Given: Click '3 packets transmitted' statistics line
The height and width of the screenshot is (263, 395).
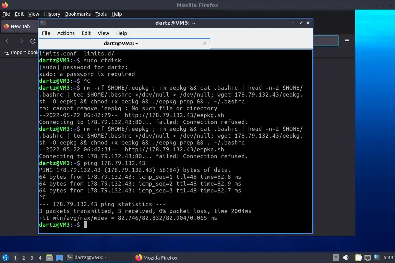Looking at the screenshot, I should 145,211.
